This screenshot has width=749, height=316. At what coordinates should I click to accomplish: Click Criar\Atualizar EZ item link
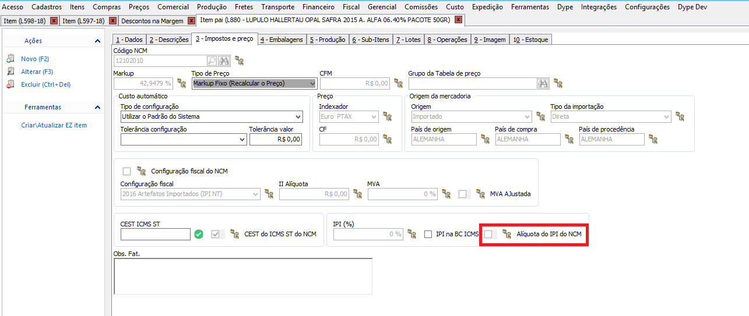point(54,125)
